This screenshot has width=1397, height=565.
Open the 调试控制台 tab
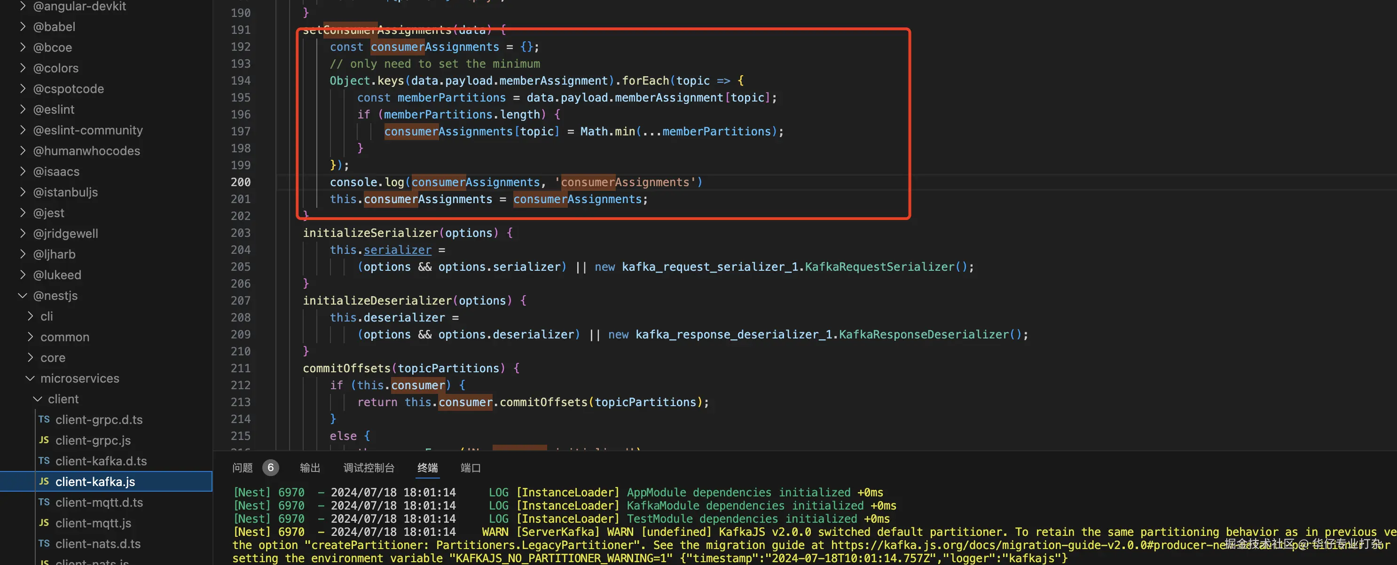click(x=368, y=467)
